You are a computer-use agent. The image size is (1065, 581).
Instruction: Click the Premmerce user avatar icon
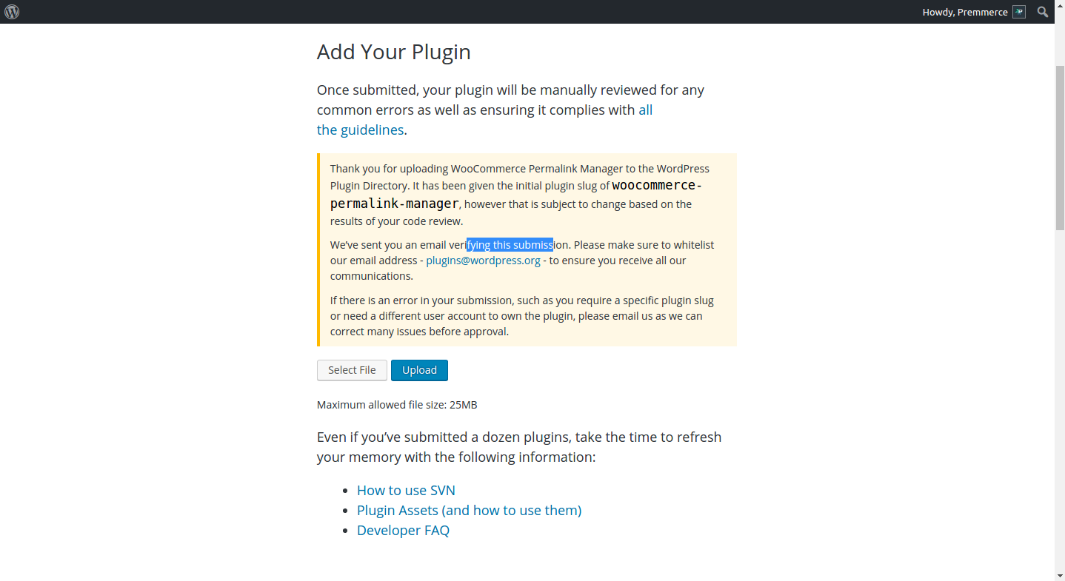click(1019, 12)
